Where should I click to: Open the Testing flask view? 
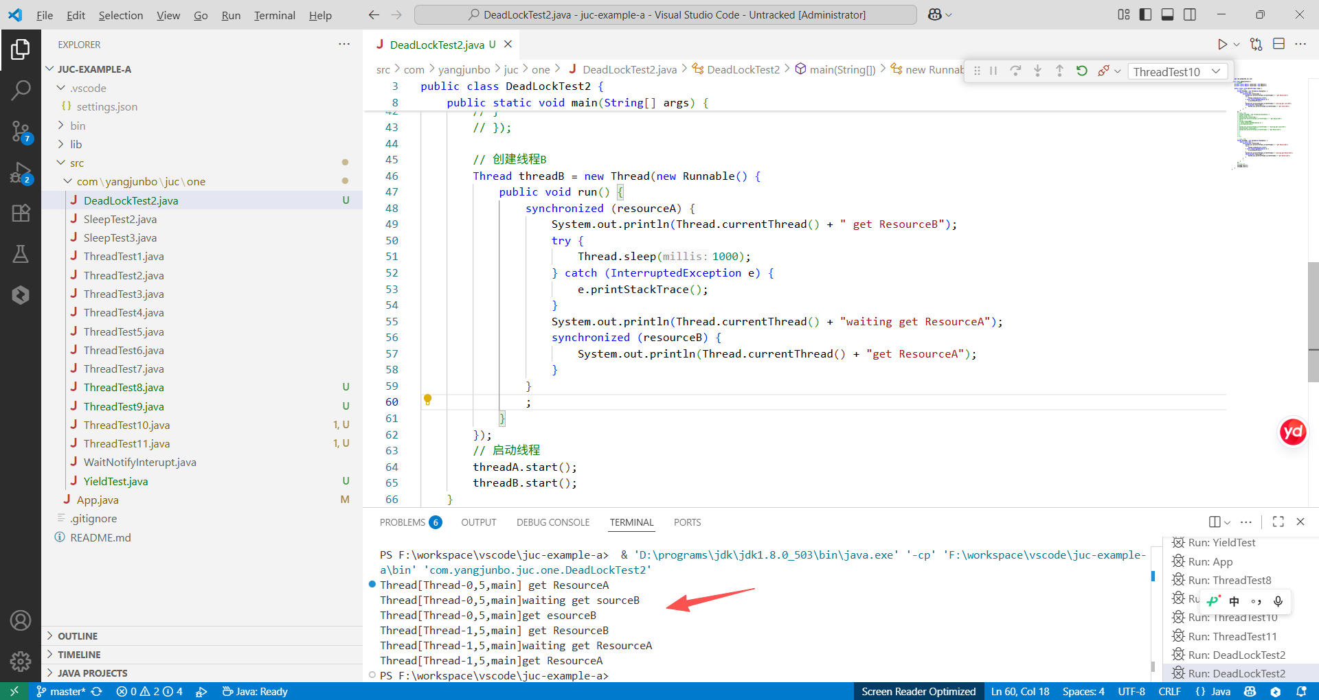(21, 254)
